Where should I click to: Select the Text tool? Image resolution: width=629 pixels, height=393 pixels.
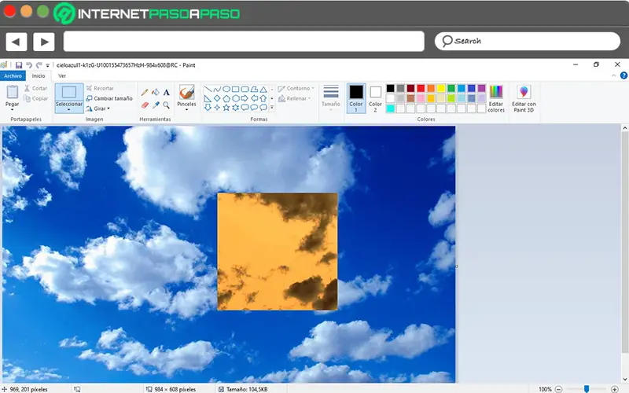tap(166, 93)
